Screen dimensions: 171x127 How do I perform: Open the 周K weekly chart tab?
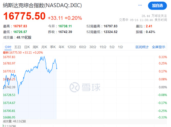[x=36, y=47]
